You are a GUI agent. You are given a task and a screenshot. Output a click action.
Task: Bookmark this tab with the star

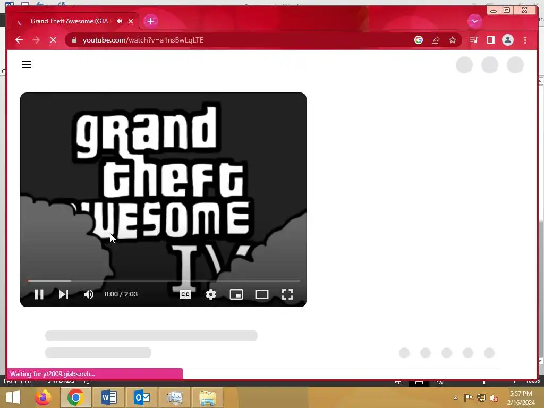pos(453,40)
